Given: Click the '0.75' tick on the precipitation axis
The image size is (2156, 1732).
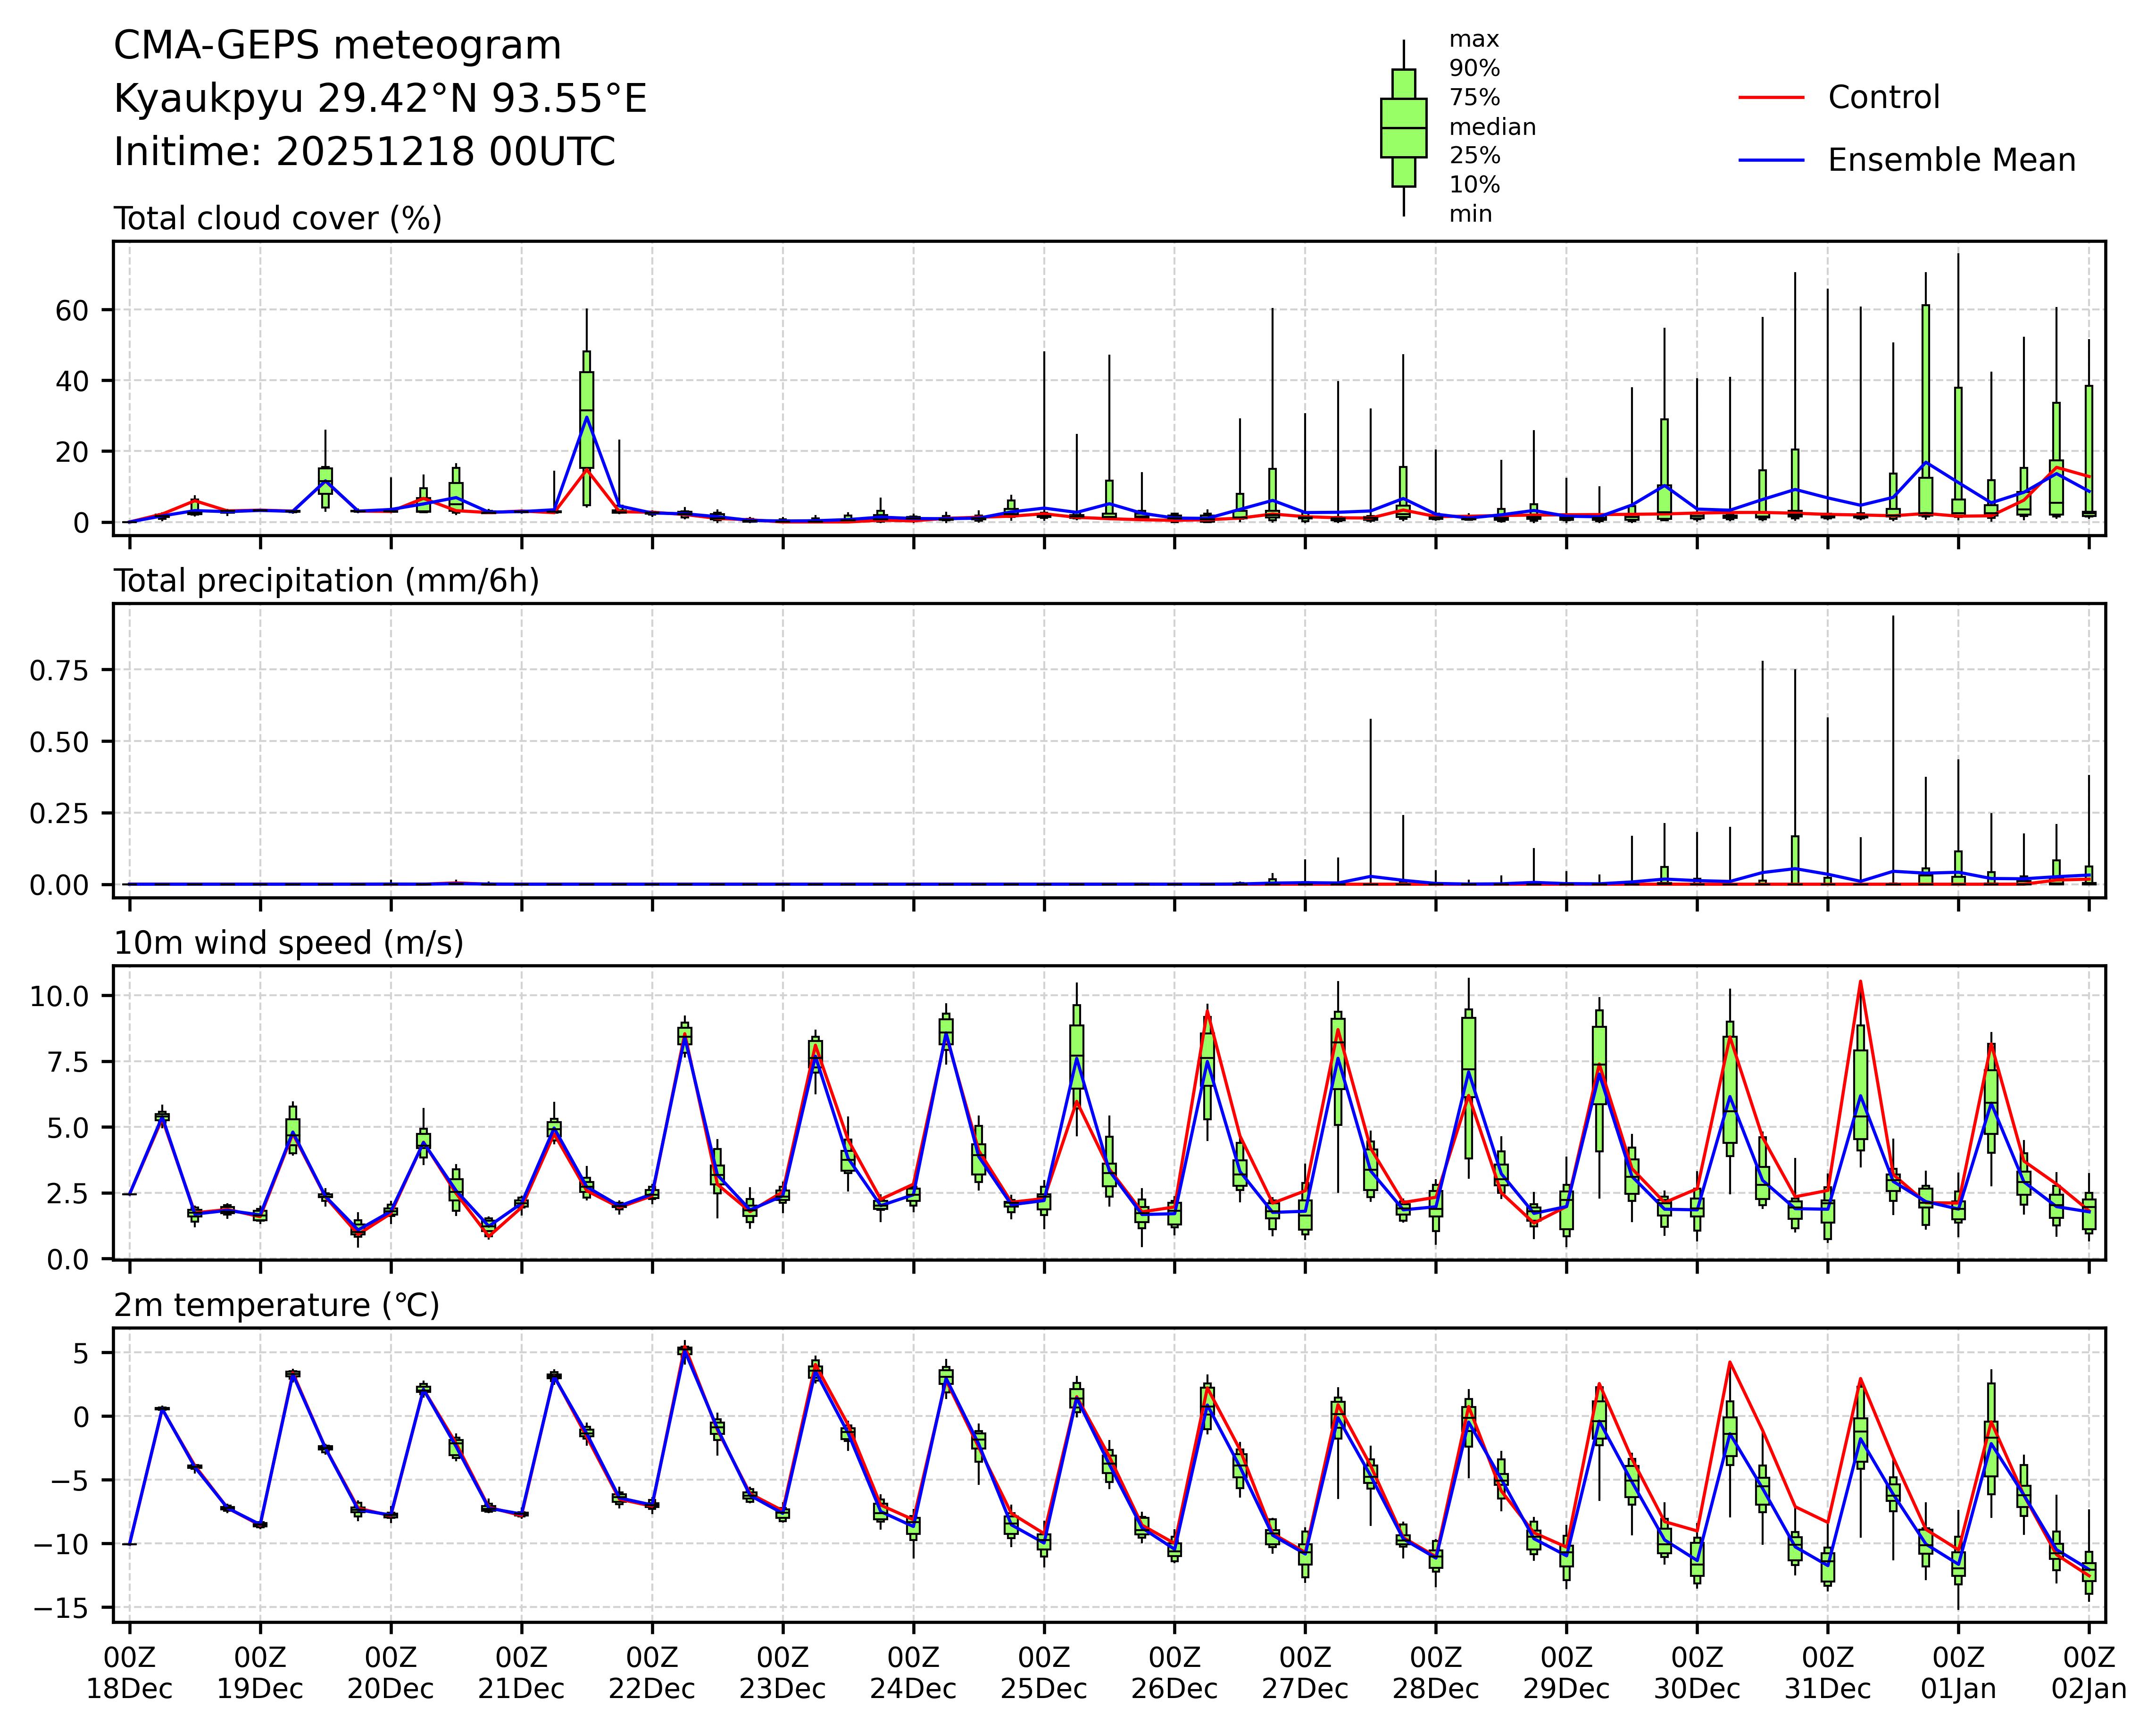Looking at the screenshot, I should pos(59,670).
